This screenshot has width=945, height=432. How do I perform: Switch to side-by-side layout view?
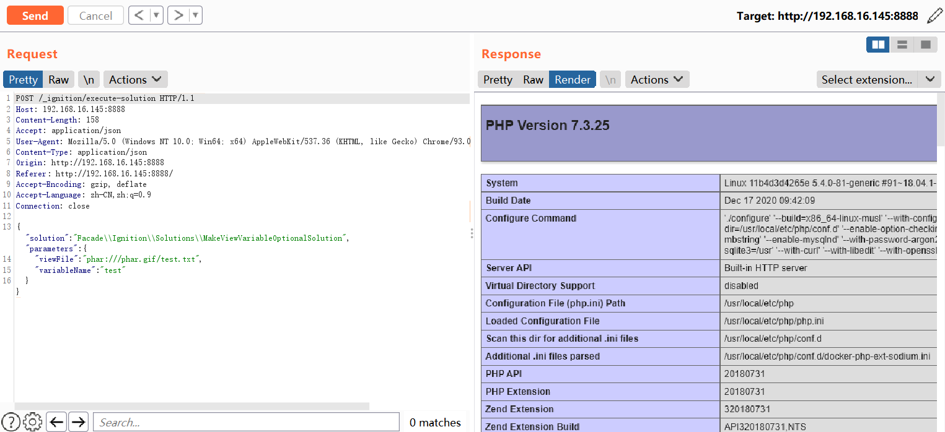pos(878,45)
